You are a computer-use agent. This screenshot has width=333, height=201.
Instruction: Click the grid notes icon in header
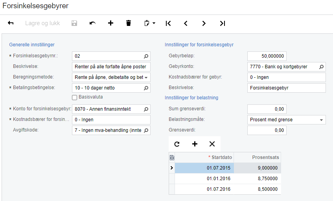tap(172, 157)
